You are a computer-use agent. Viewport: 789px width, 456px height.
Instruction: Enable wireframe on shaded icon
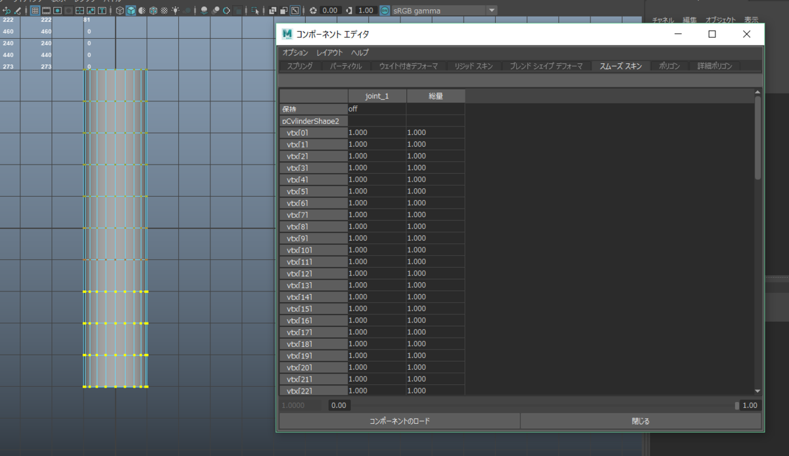[x=153, y=11]
